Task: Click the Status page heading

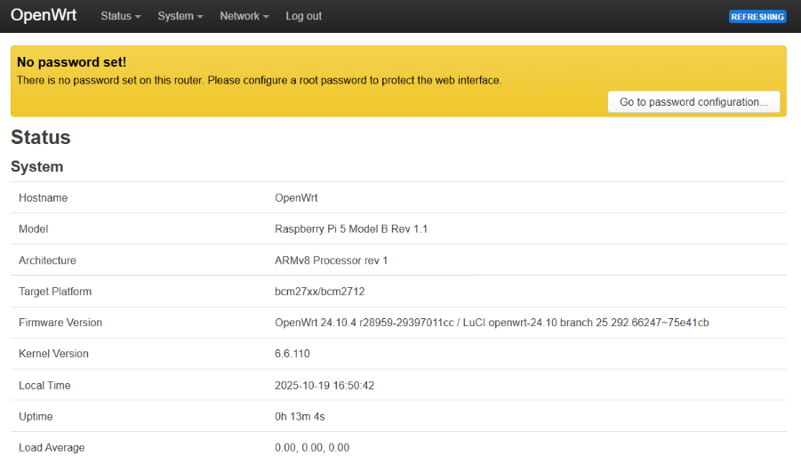Action: click(41, 137)
